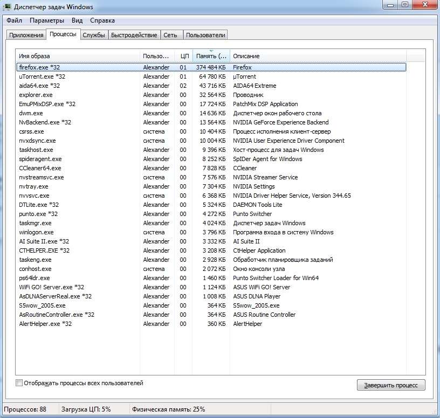Image resolution: width=440 pixels, height=418 pixels.
Task: Sort by the ЦП column header
Action: pos(184,56)
